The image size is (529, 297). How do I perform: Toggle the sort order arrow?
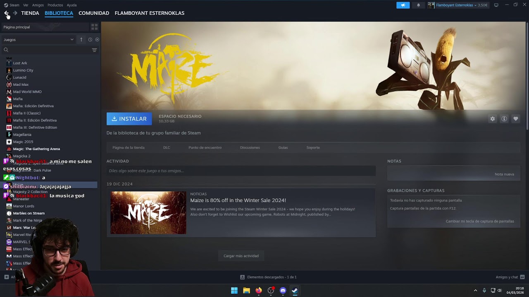pyautogui.click(x=81, y=40)
